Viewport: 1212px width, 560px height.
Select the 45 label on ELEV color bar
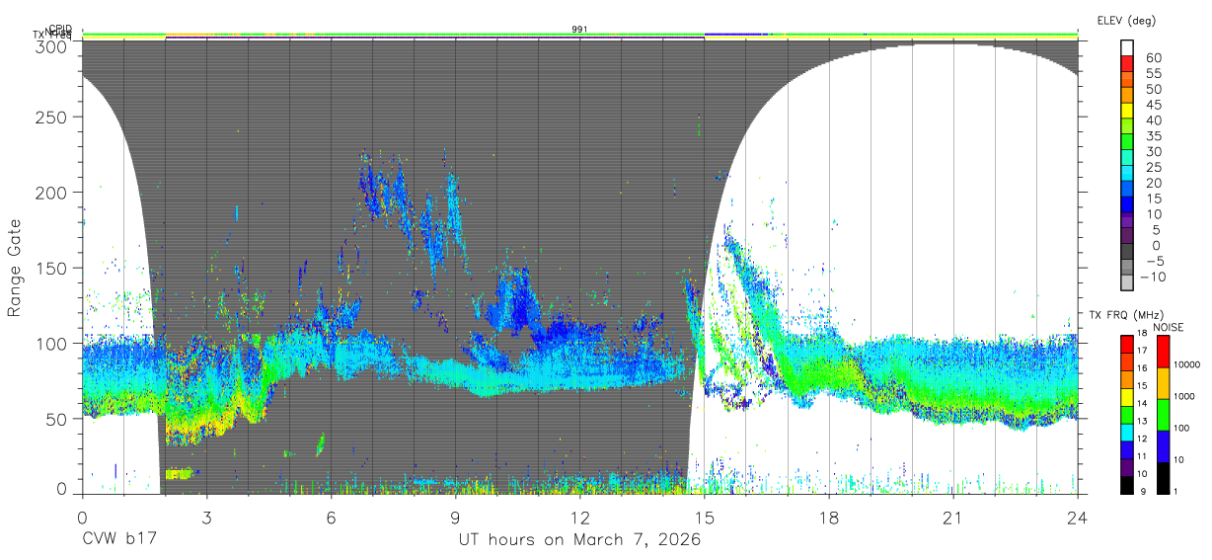click(1153, 105)
